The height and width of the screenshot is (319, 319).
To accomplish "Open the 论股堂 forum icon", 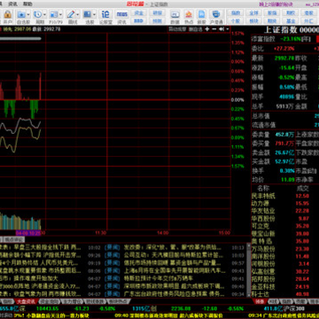I will pos(105,14).
